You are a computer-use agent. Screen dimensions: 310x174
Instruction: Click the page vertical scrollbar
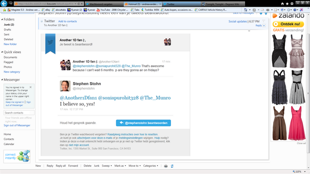point(308,93)
